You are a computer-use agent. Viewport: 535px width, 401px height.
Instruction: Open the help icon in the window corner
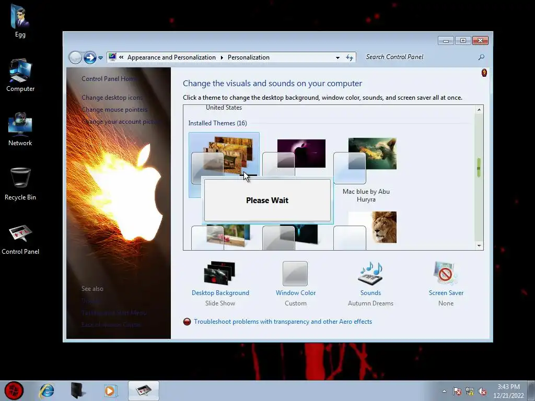484,73
